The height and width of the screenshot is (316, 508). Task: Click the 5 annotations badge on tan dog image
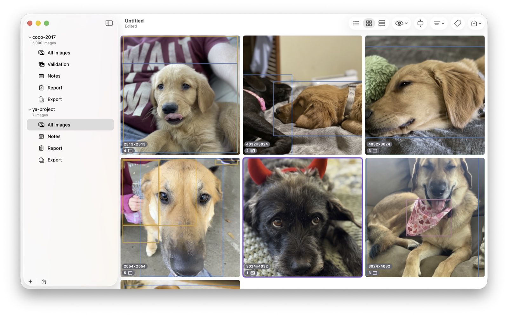tap(128, 273)
